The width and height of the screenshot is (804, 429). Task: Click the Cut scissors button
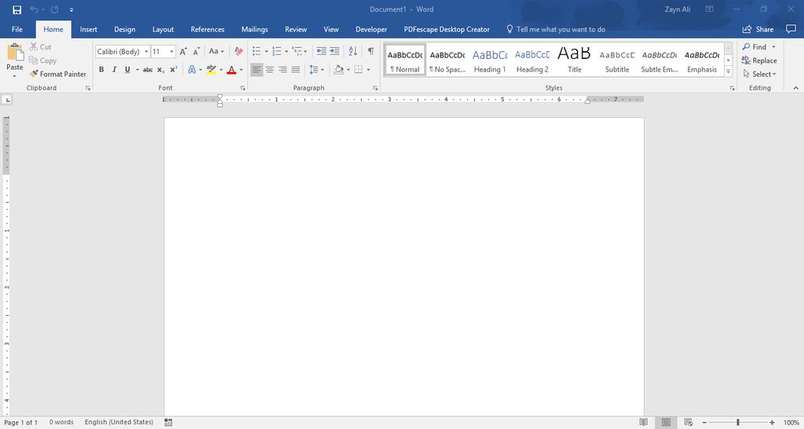tap(41, 46)
